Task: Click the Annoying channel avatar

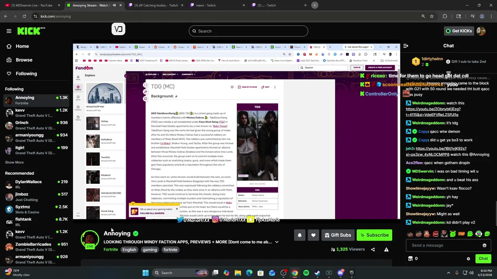Action: (x=90, y=239)
